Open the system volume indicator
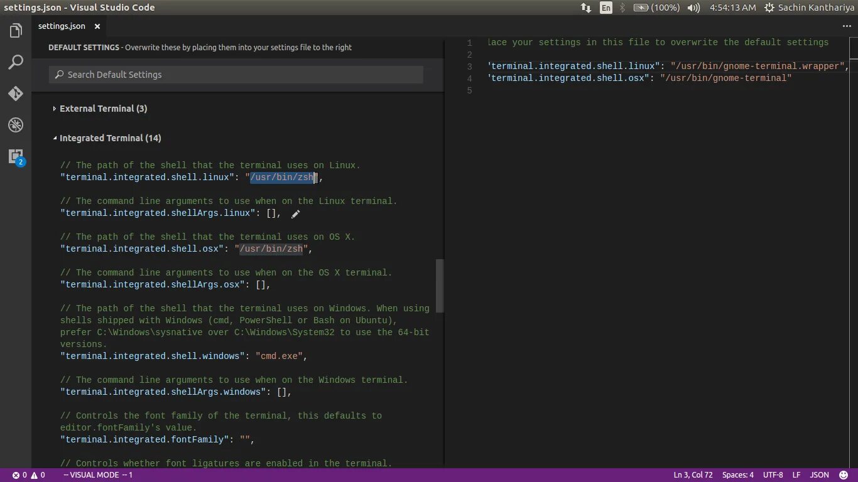Viewport: 858px width, 482px height. [693, 8]
